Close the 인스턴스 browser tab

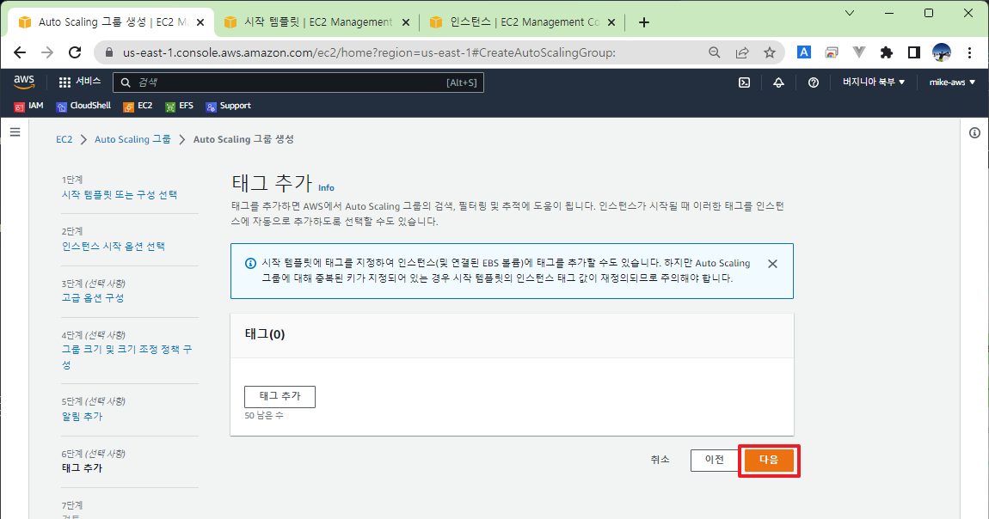(611, 22)
